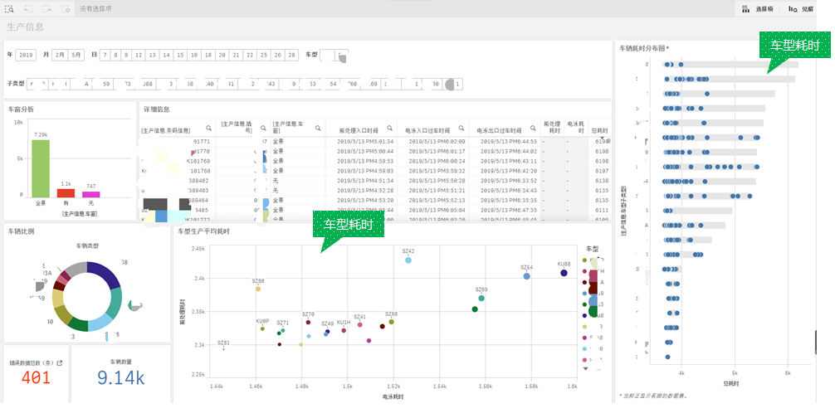Search the 生产信息.条码信息 column

coord(209,129)
